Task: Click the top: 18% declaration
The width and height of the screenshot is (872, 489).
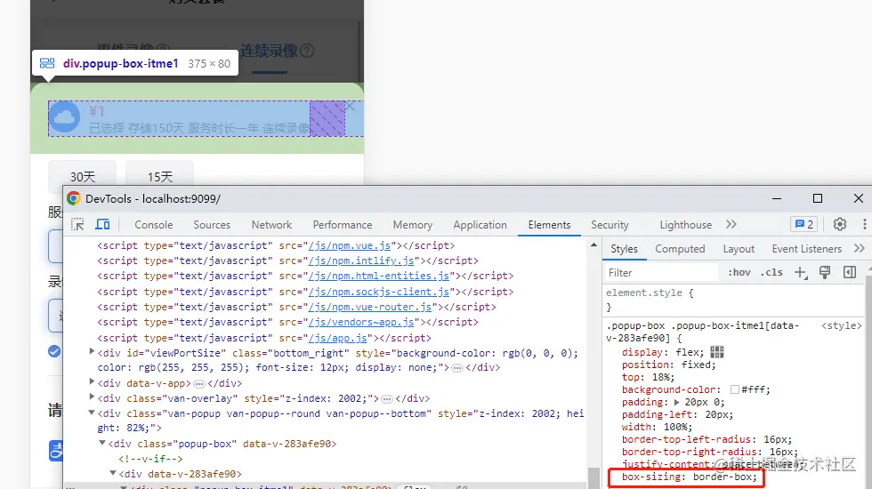Action: tap(648, 377)
